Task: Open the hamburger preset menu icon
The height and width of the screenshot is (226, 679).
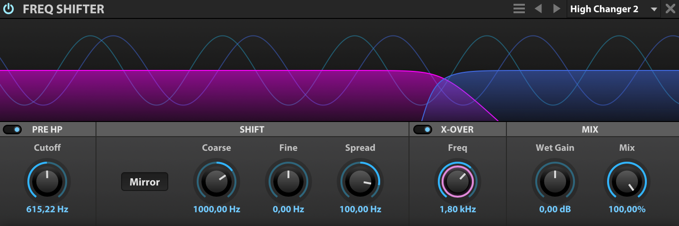Action: [x=519, y=9]
